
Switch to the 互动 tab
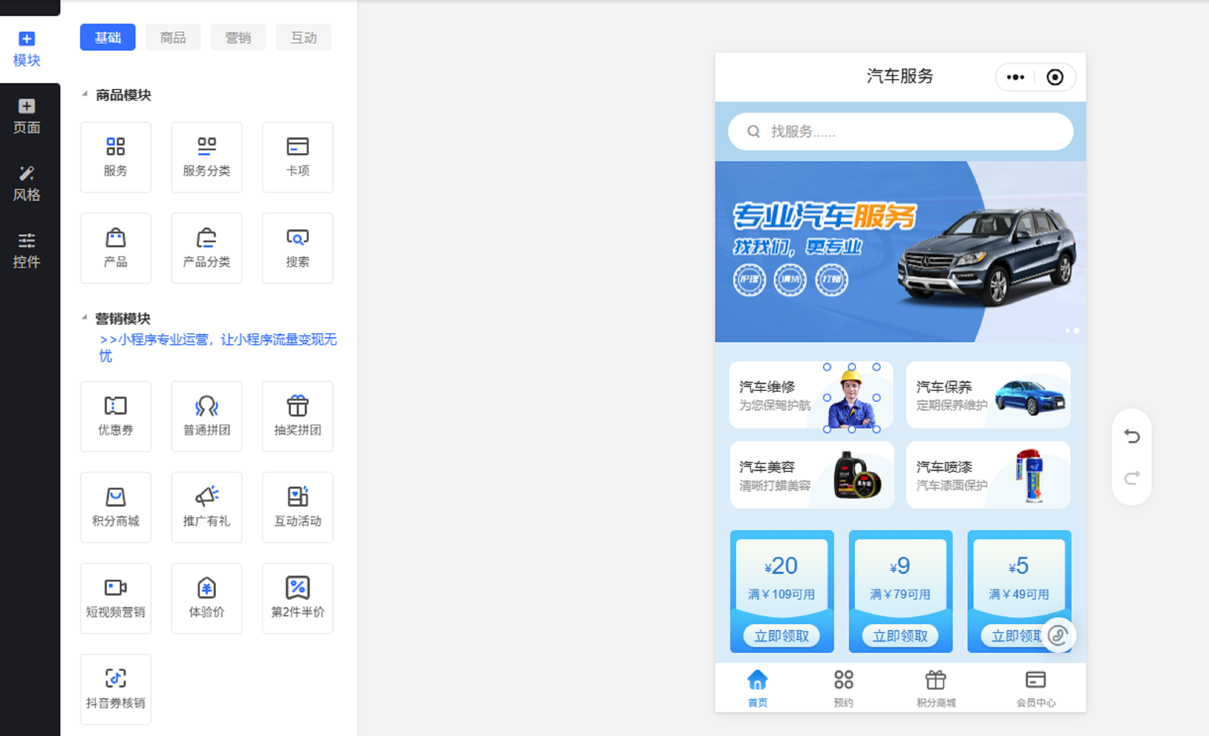[x=303, y=37]
